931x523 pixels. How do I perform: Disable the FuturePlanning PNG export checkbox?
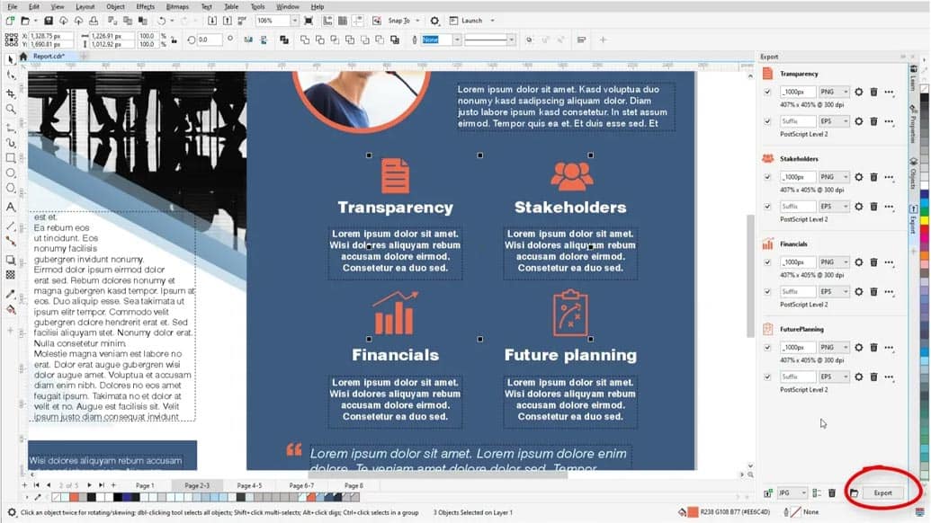767,348
